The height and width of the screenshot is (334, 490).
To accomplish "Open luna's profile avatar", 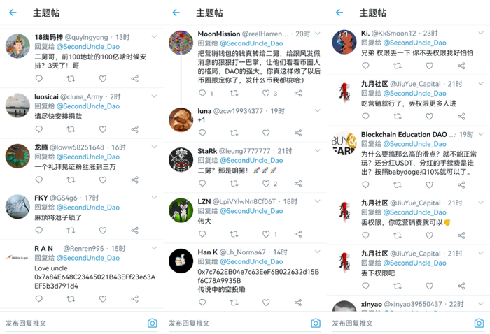I will tap(181, 119).
